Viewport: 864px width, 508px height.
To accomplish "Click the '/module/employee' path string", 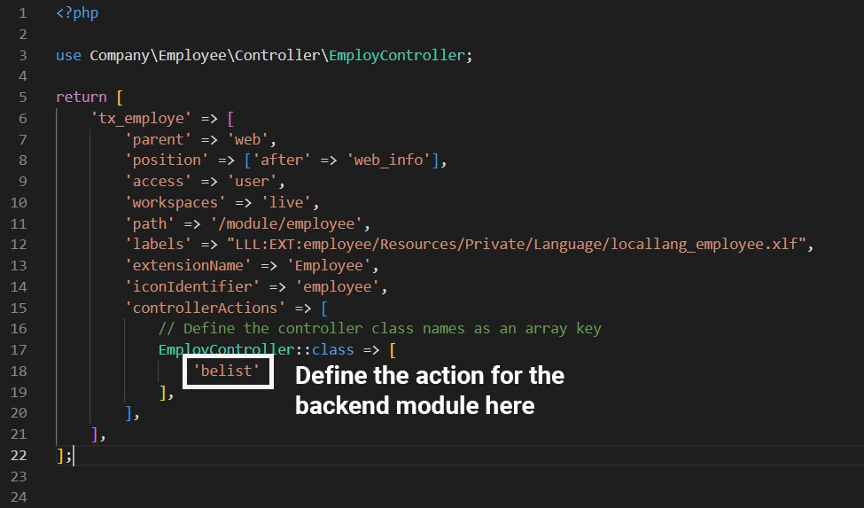I will [290, 223].
